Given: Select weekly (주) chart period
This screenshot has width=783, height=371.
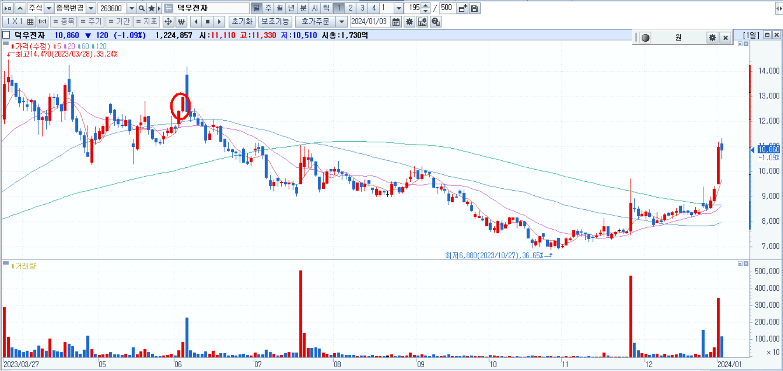Looking at the screenshot, I should [268, 8].
